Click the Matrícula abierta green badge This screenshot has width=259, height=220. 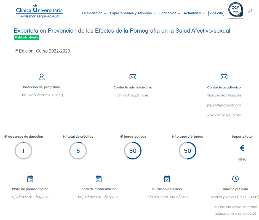[26, 37]
